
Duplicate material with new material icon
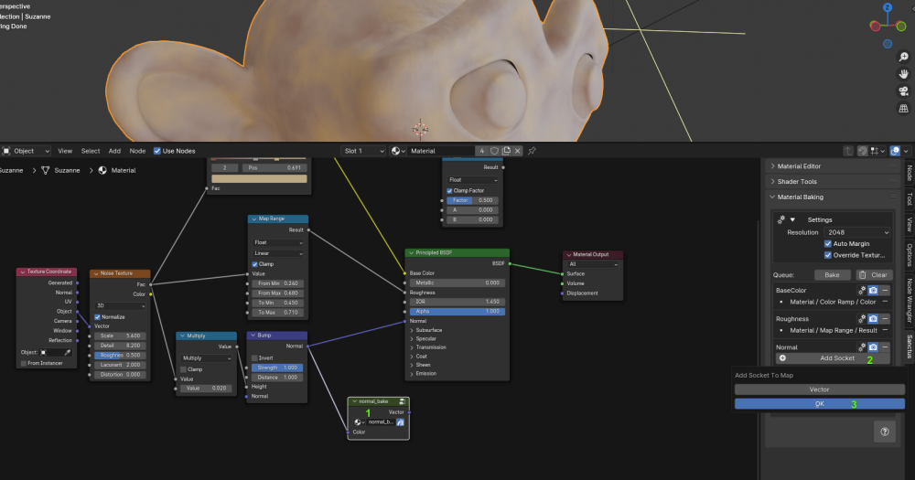coord(506,151)
